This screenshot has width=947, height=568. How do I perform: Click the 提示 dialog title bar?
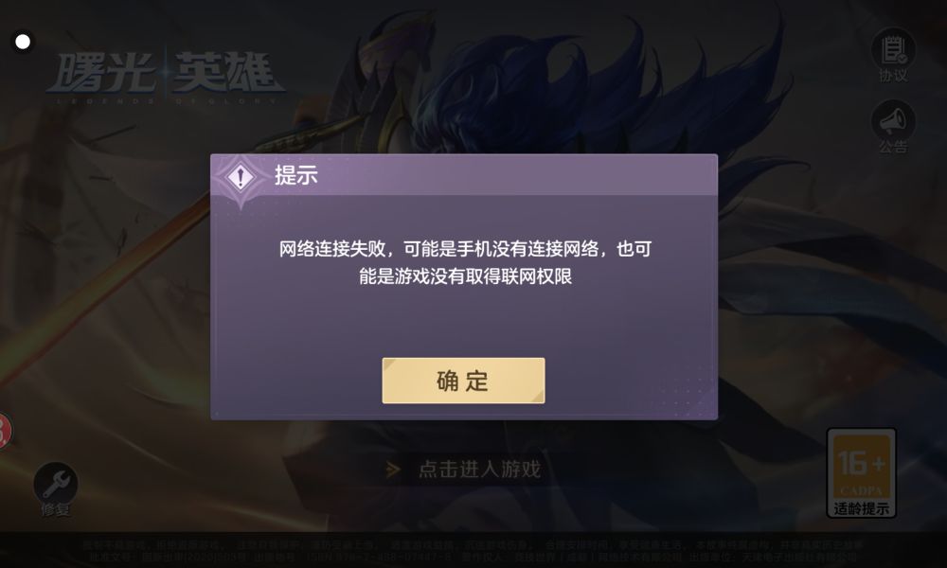tap(464, 175)
